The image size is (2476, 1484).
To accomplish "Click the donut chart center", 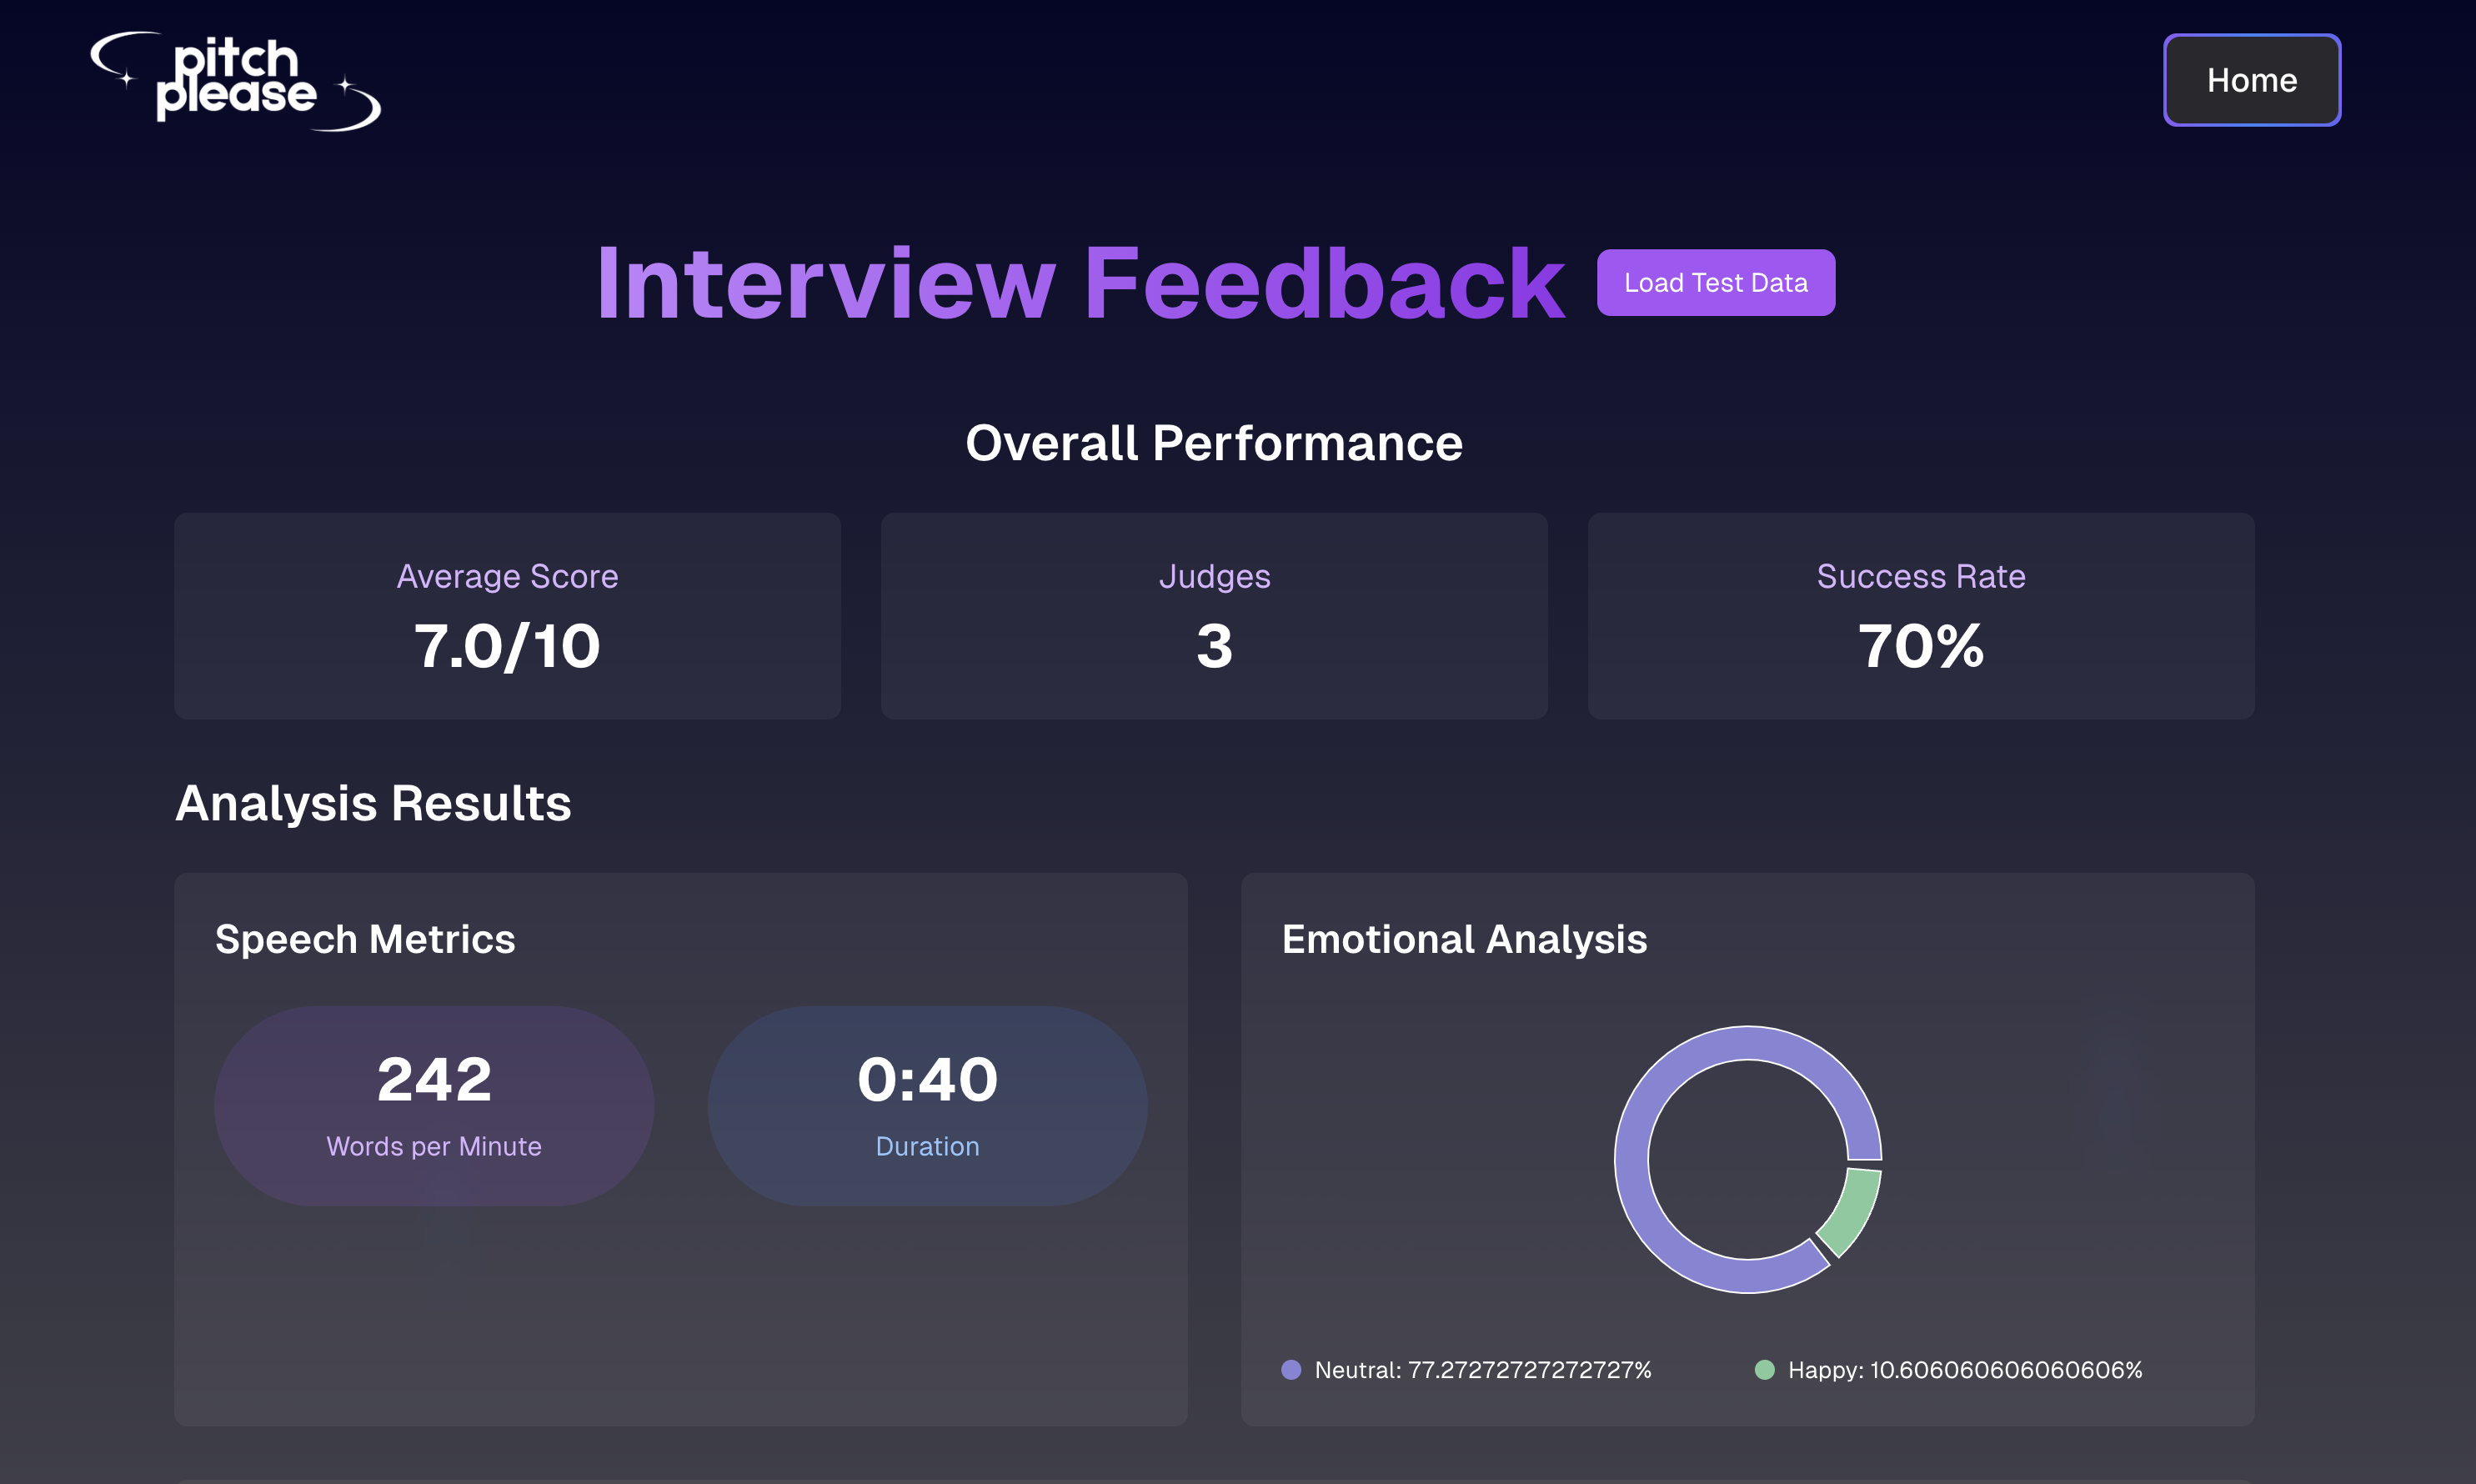I will click(1749, 1160).
